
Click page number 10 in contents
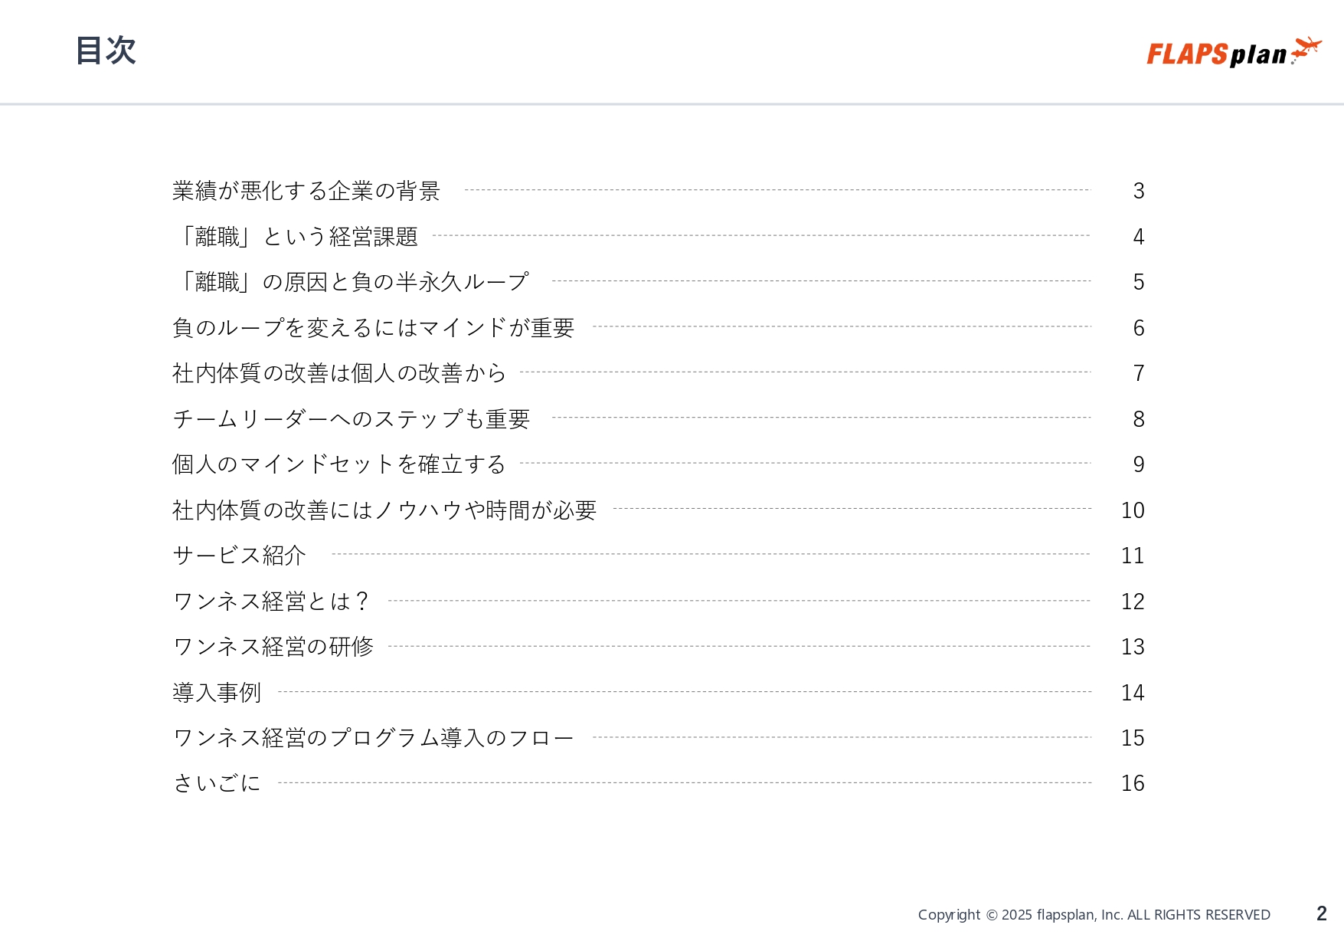click(x=1132, y=510)
